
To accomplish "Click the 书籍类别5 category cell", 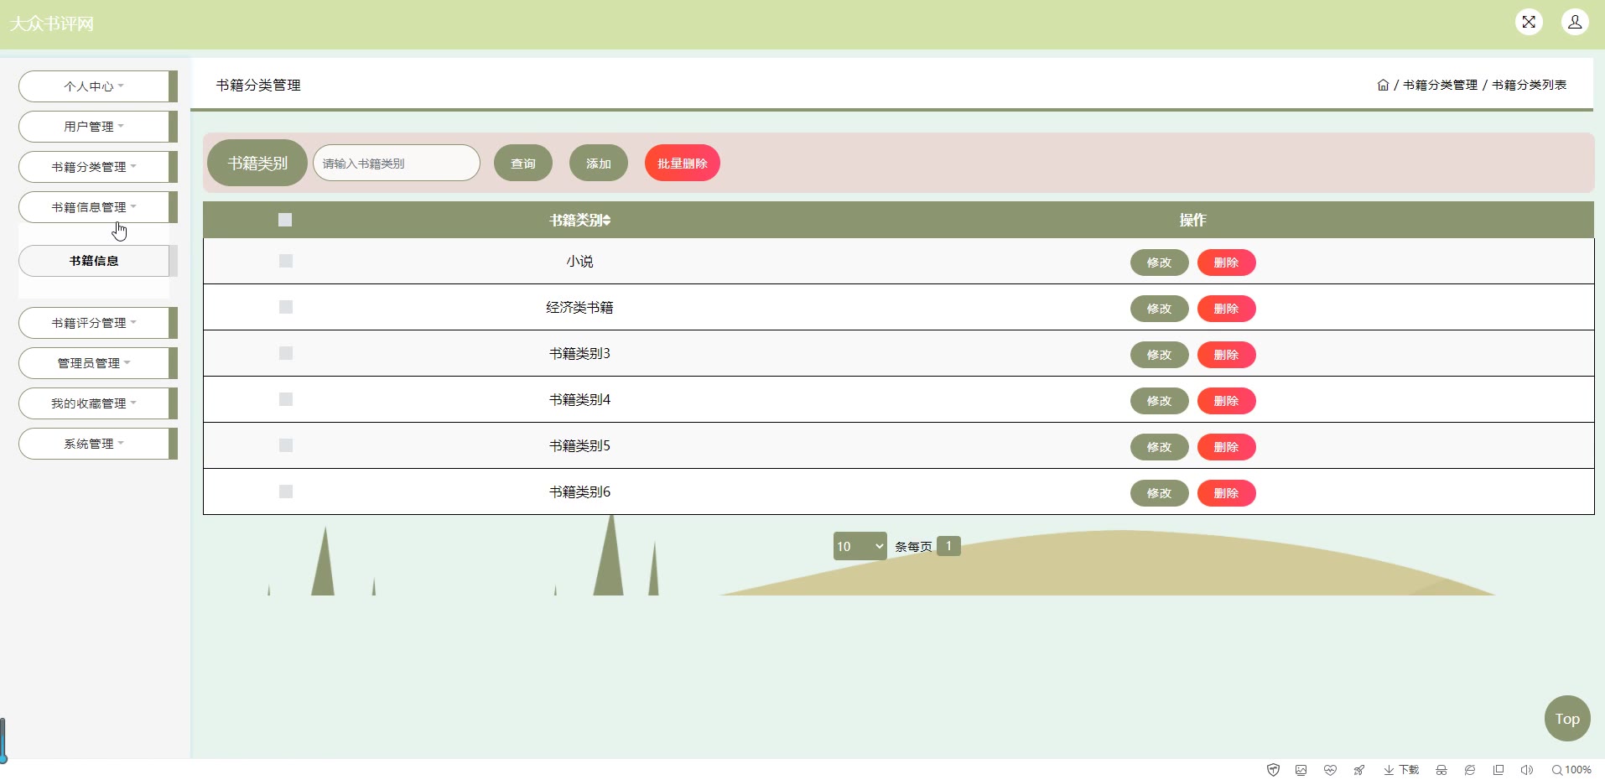I will tap(579, 446).
